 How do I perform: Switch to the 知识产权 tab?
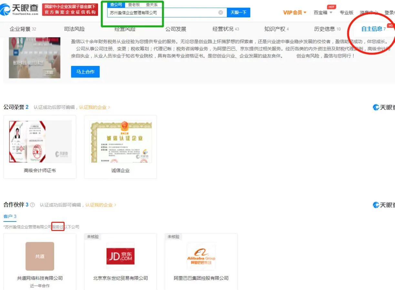(x=277, y=29)
